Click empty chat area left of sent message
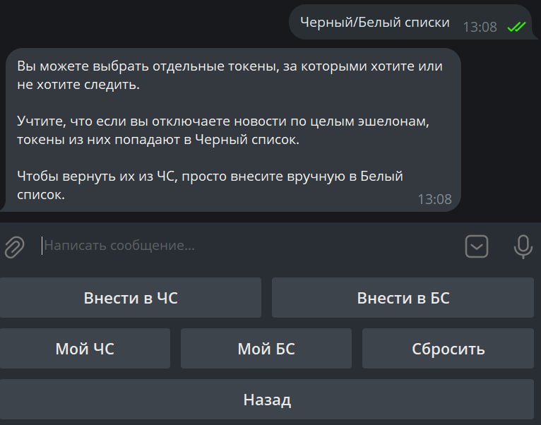Screen dimensions: 541x425 point(141,22)
